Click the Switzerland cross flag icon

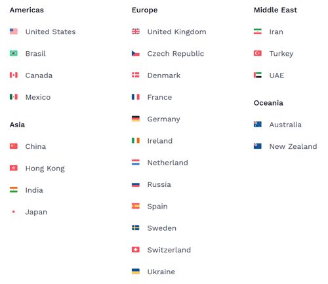(x=136, y=250)
